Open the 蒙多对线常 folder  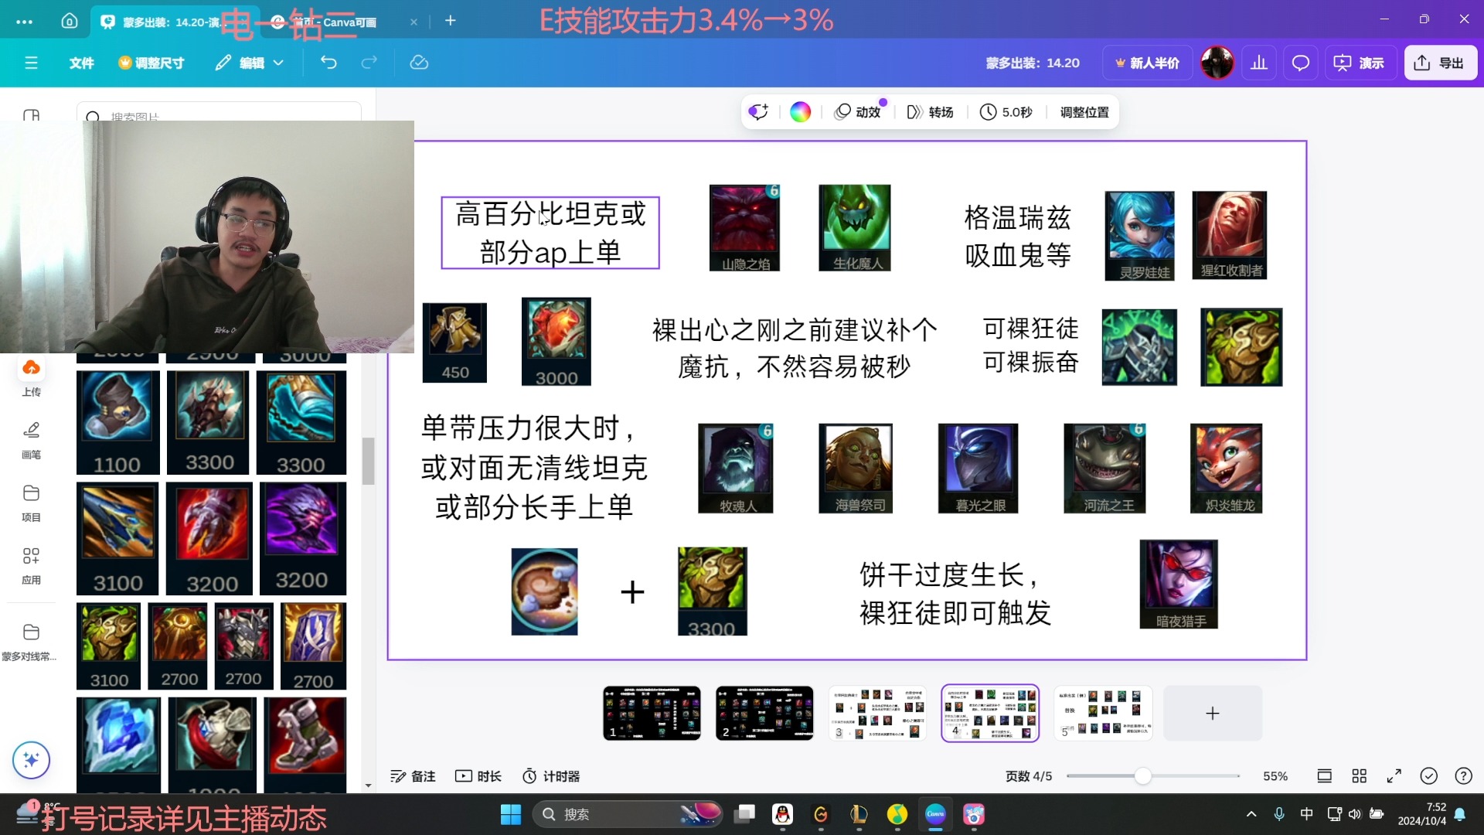coord(31,642)
